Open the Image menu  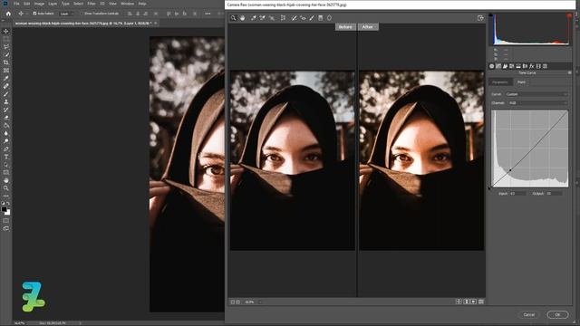39,4
